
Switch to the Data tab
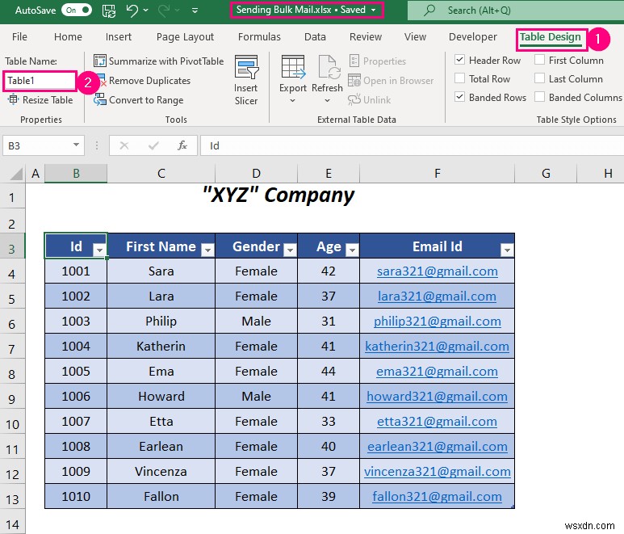[315, 37]
